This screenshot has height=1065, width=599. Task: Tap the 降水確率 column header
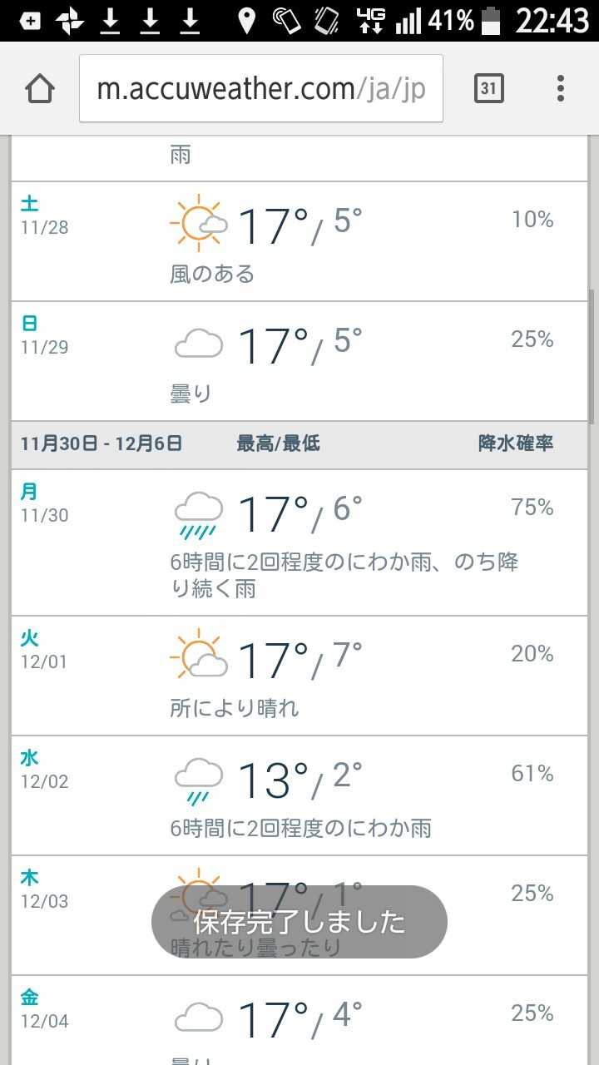(516, 443)
